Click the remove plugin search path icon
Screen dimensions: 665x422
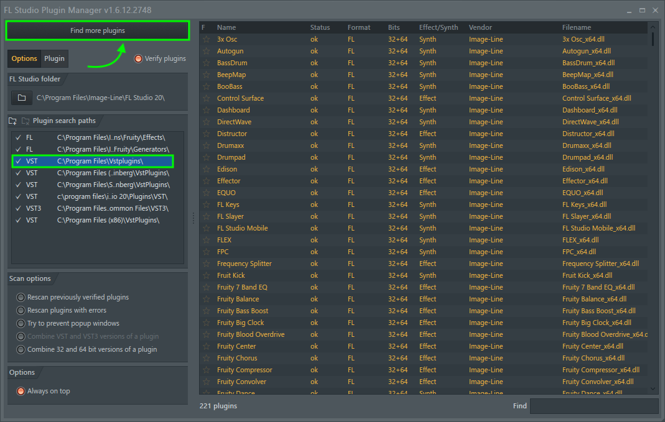coord(26,121)
